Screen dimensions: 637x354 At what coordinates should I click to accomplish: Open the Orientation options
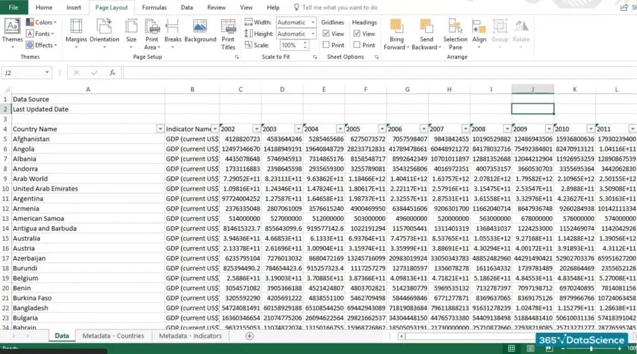point(104,28)
